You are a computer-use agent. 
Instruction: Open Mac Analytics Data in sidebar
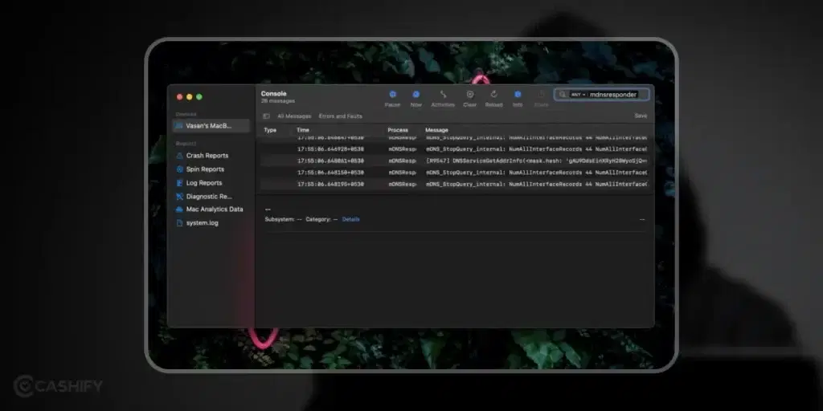(215, 210)
